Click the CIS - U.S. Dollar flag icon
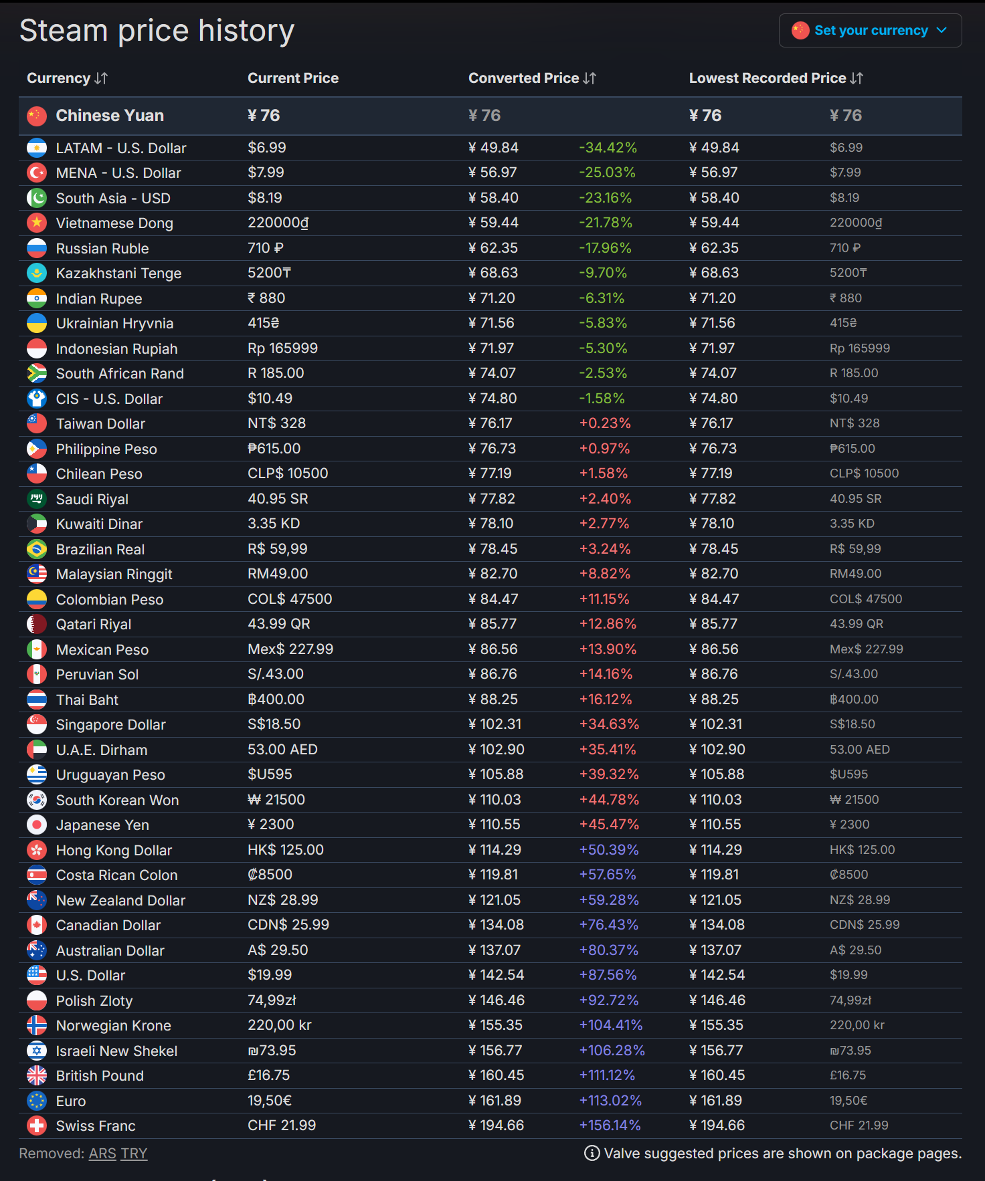Screen dimensions: 985x1181 tap(37, 399)
